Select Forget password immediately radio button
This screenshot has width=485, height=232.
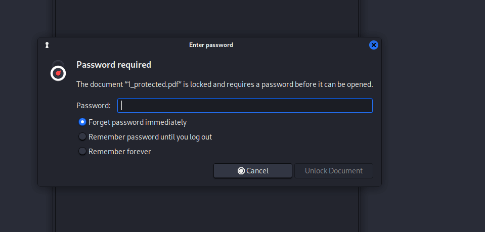pos(82,122)
